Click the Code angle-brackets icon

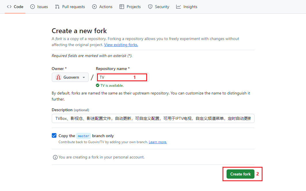click(x=9, y=7)
